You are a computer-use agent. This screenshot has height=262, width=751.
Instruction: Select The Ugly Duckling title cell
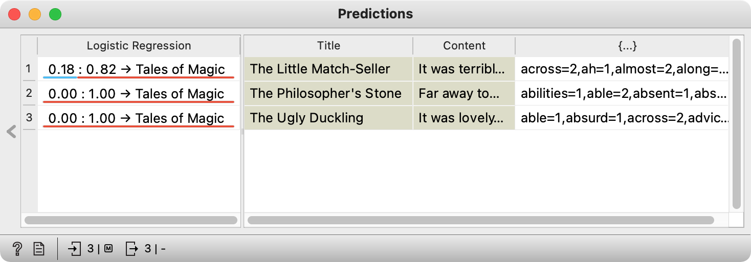(x=328, y=118)
